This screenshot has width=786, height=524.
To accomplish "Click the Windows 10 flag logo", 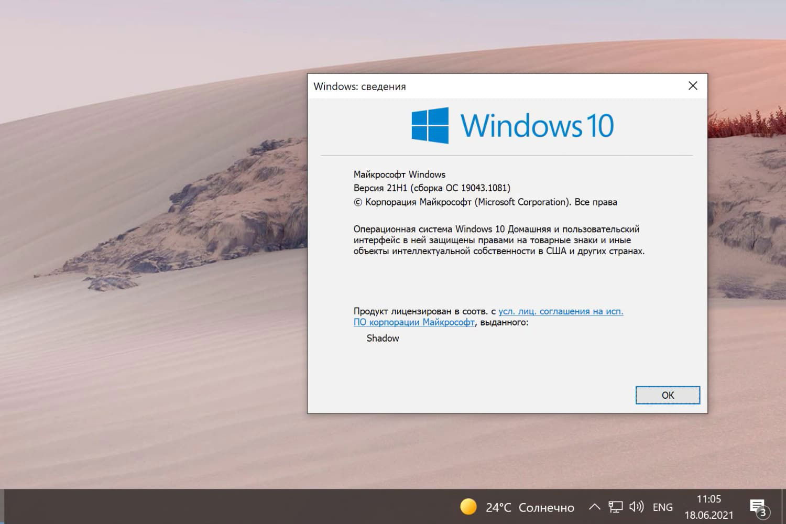I will (x=430, y=126).
